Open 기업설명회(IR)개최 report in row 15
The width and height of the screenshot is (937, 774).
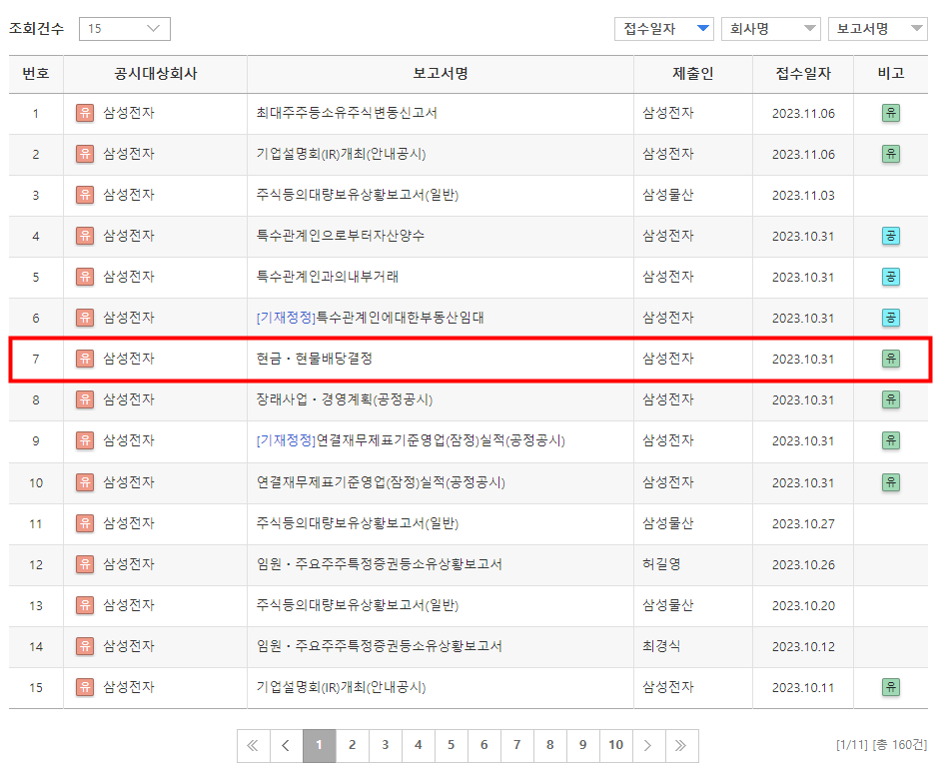341,687
